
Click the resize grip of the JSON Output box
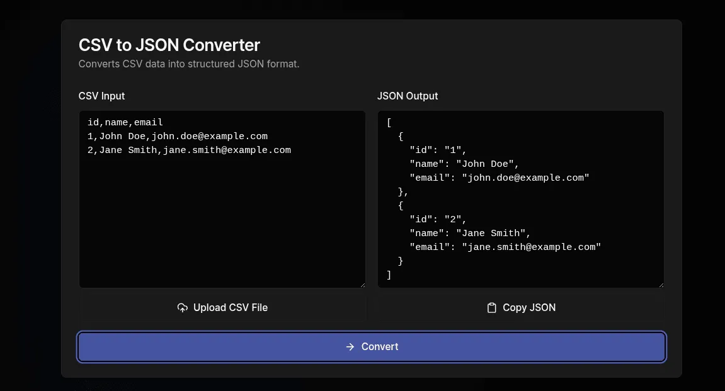pos(661,284)
